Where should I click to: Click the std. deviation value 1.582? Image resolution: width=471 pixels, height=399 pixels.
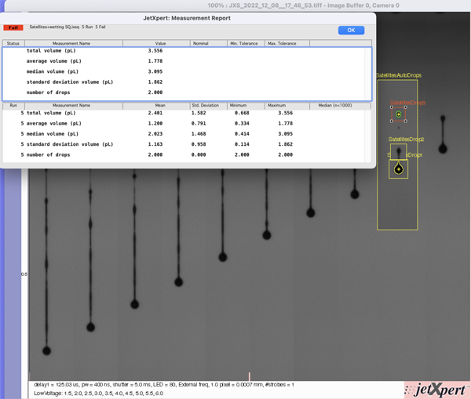pos(199,113)
